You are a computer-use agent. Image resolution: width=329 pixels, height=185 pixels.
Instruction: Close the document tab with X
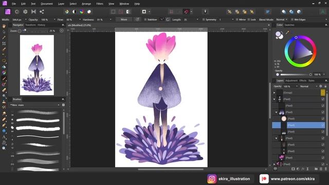tap(269, 25)
